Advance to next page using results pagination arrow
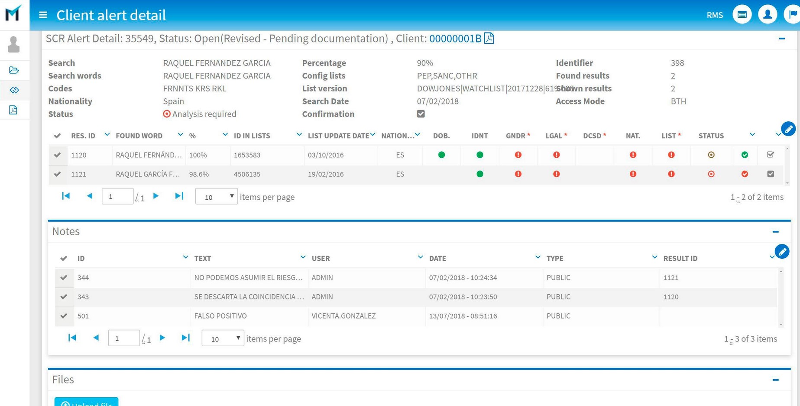Viewport: 800px width, 406px height. pos(156,196)
